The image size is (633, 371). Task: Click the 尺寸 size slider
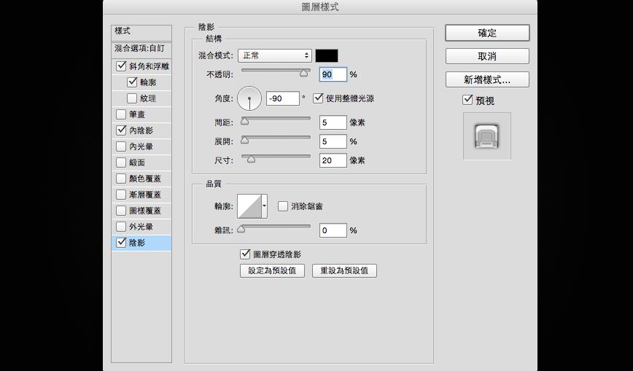click(276, 158)
